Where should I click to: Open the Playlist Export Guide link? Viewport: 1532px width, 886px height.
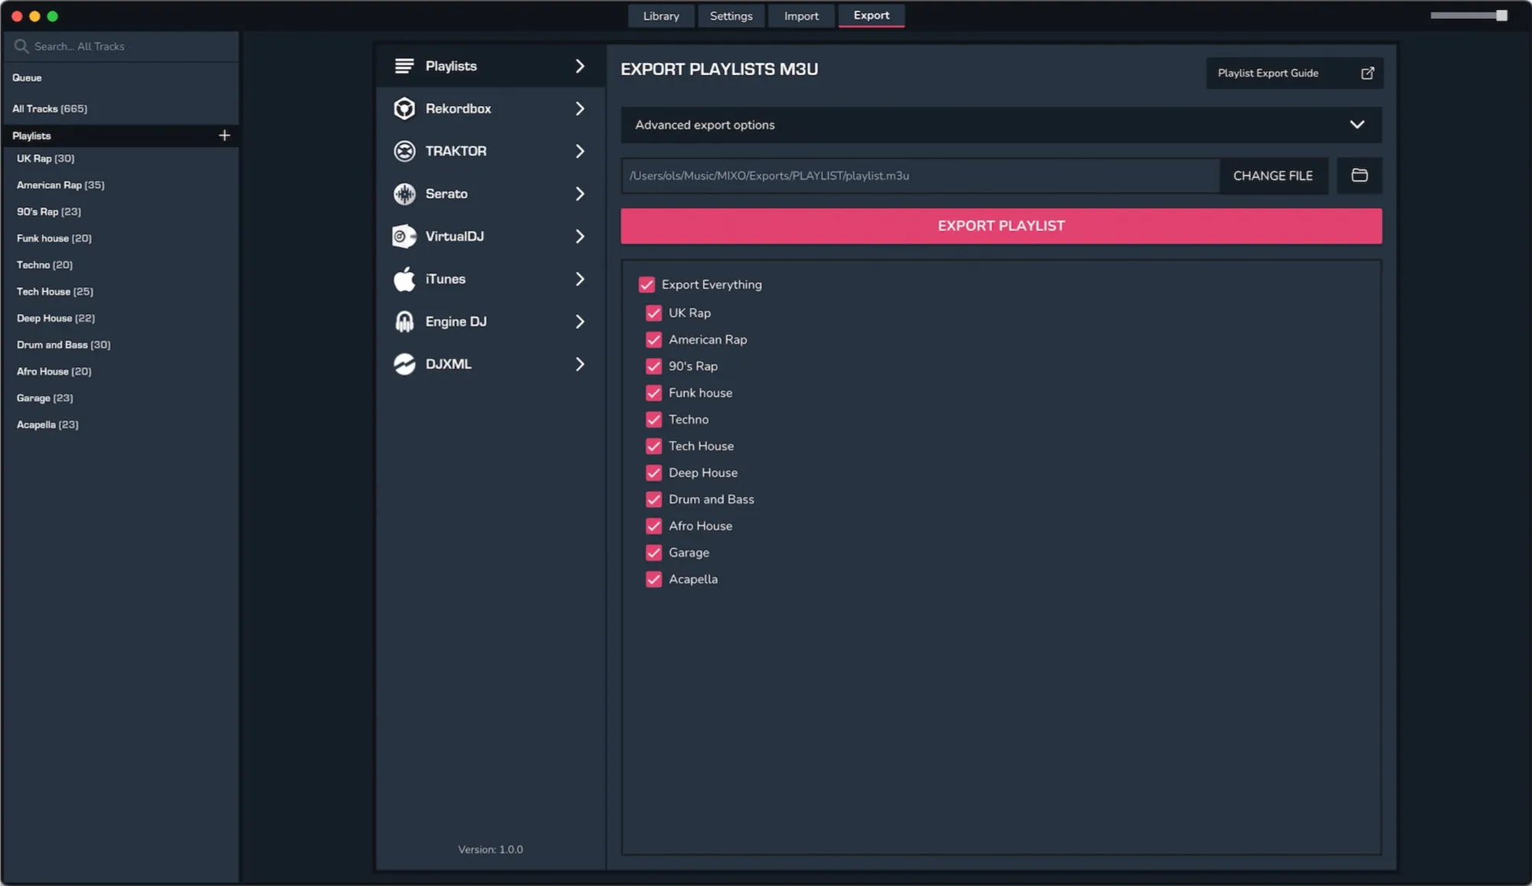click(x=1294, y=73)
